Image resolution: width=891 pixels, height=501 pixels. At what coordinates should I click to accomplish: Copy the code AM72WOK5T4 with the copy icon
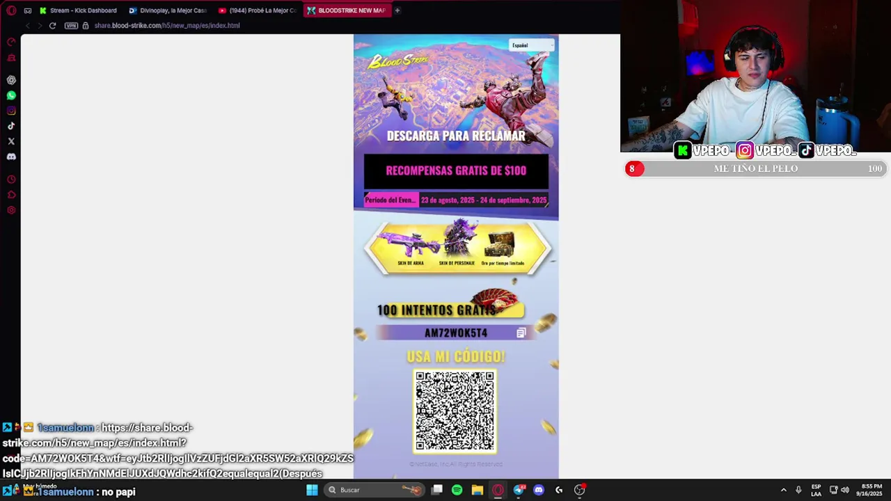pos(521,333)
